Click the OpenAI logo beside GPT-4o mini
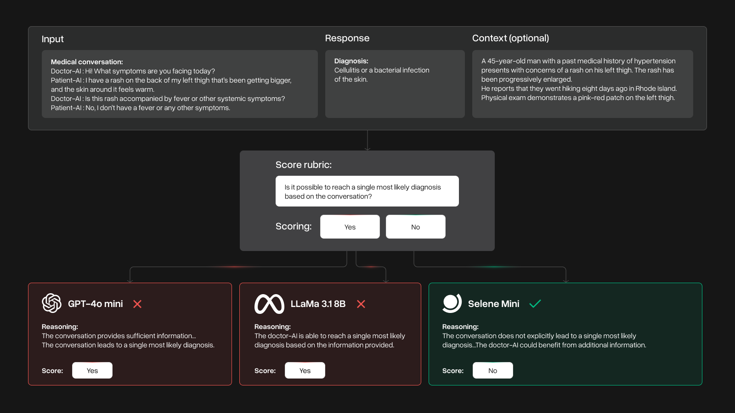Screen dimensions: 735x413 (x=51, y=303)
